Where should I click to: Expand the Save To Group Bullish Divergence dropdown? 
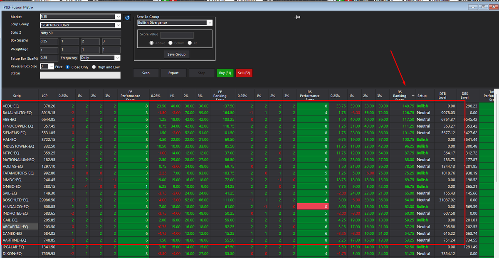[x=210, y=23]
